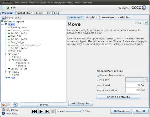Rewind program to the beginning
This screenshot has width=150, height=117.
pos(35,111)
